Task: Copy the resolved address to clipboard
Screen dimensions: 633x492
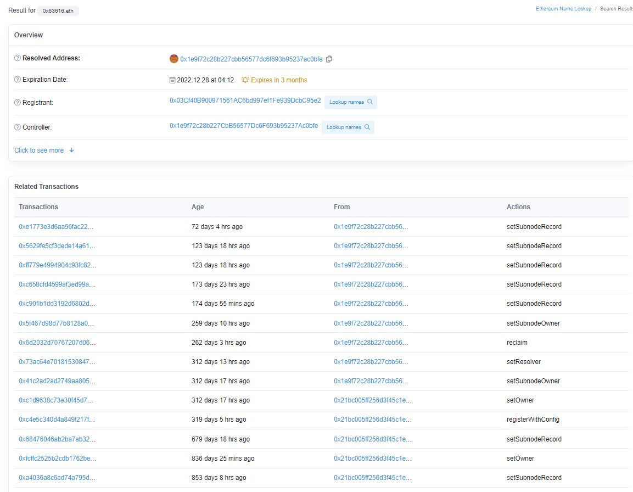Action: pos(329,59)
